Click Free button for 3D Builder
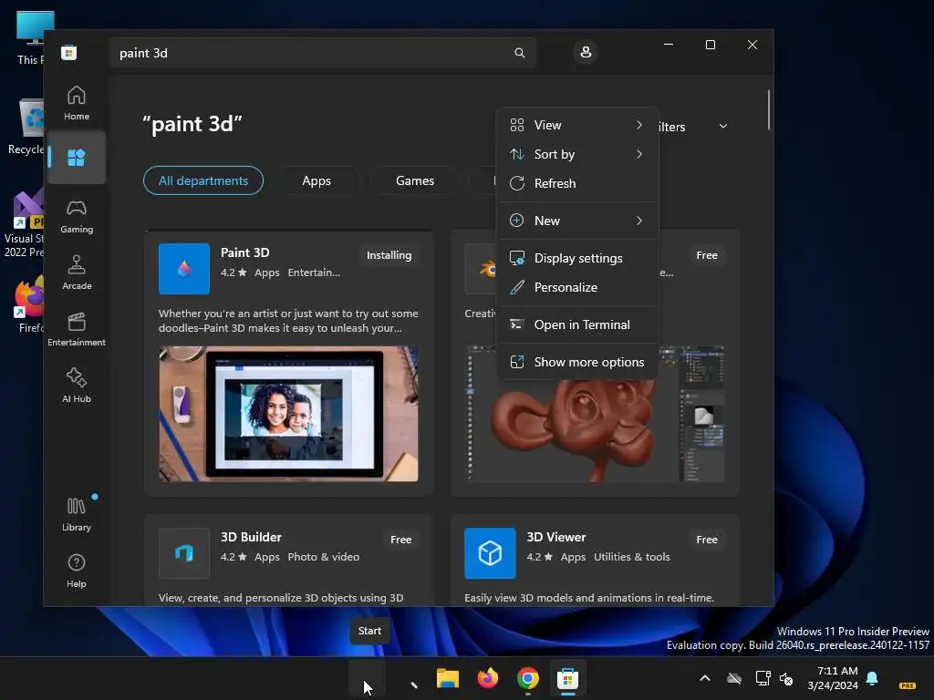The height and width of the screenshot is (700, 934). [x=401, y=540]
